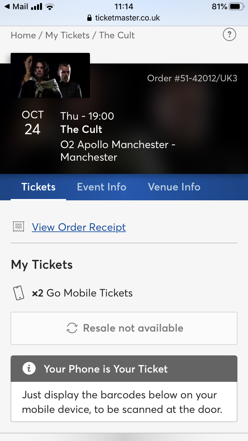Go to Home in breadcrumb
This screenshot has height=441, width=248.
coord(23,35)
